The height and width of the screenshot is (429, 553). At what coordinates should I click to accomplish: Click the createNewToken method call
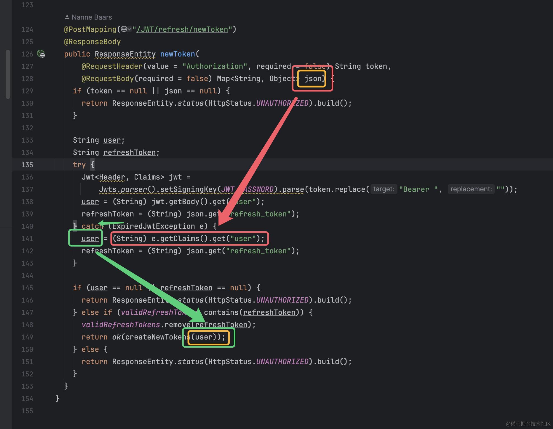point(157,337)
